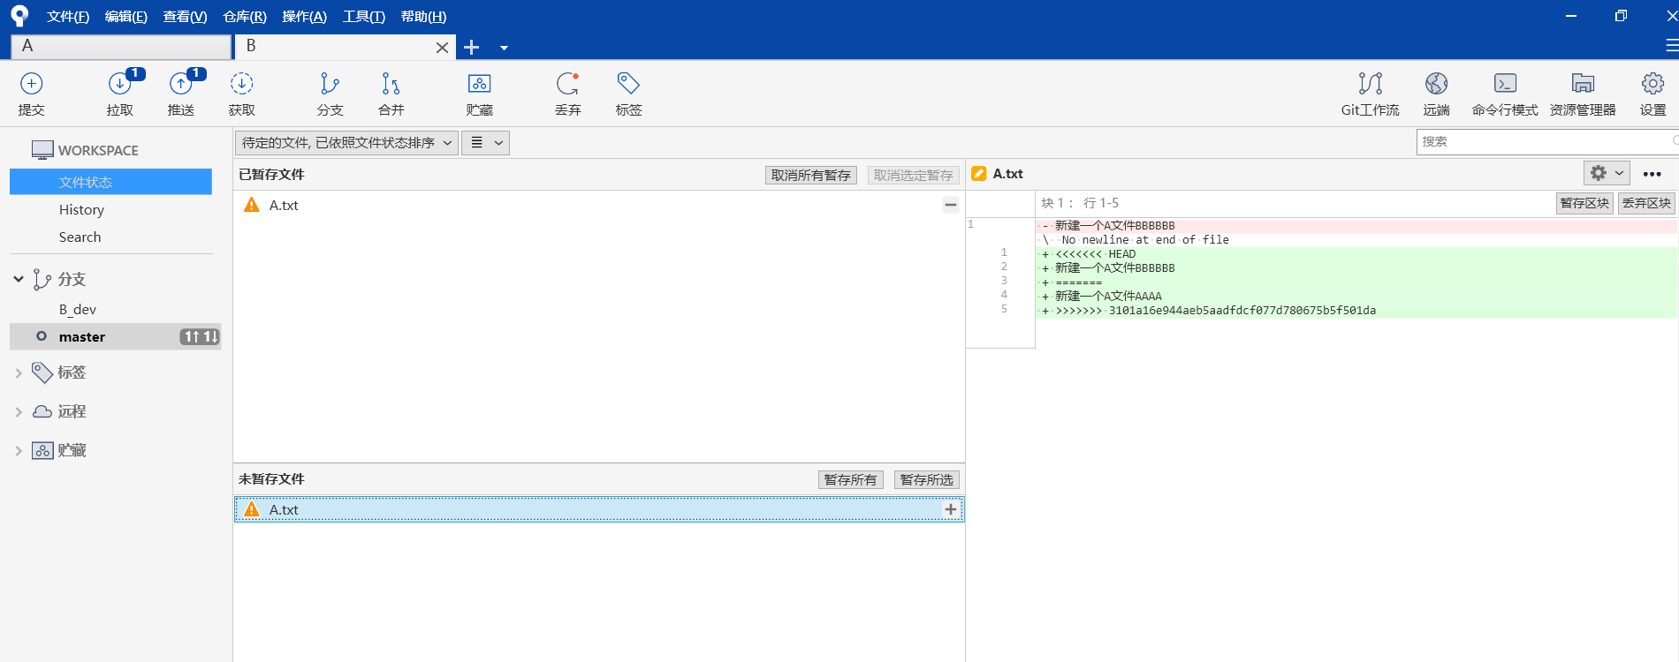The width and height of the screenshot is (1679, 662).
Task: Click the '<<<<<<< HEAD' diff line
Action: tap(1356, 254)
